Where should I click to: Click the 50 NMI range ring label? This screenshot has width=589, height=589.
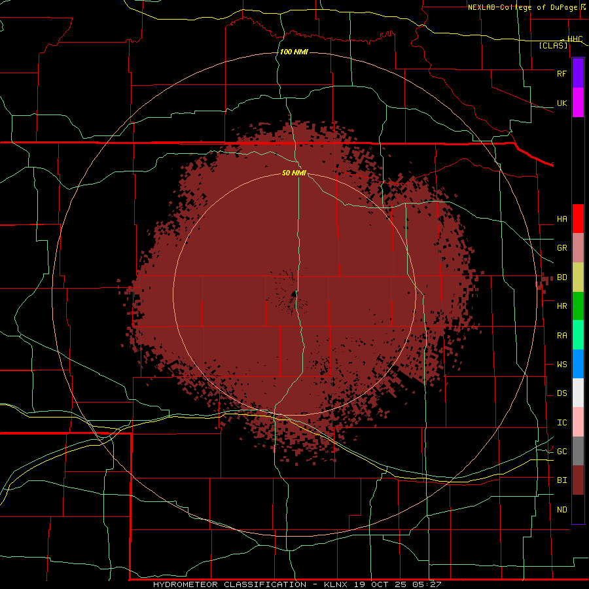pyautogui.click(x=294, y=173)
